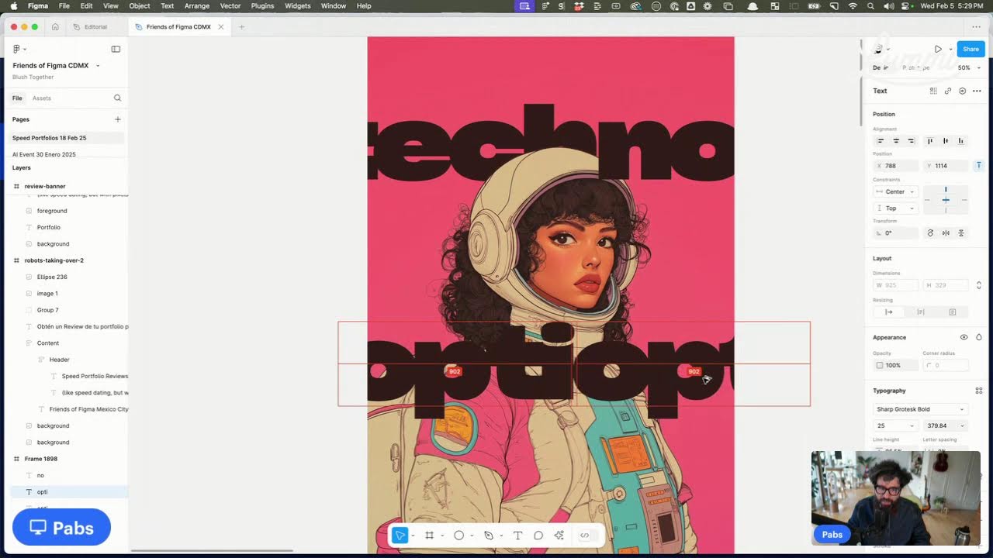This screenshot has height=558, width=993.
Task: Open macOS Control Center icon
Action: point(905,5)
